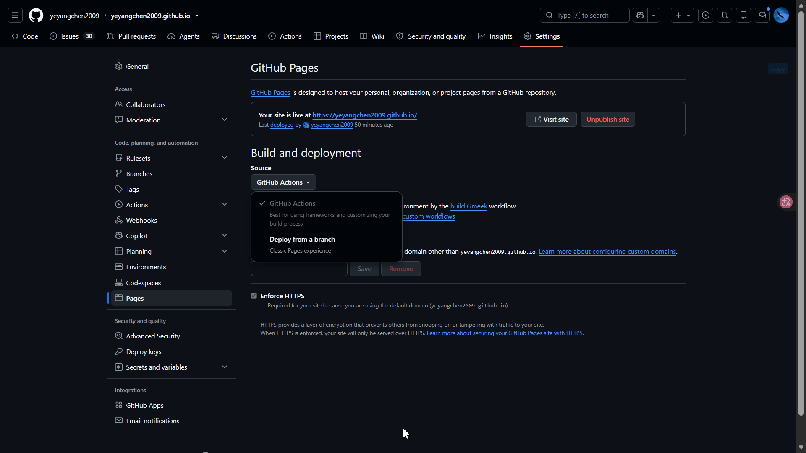The height and width of the screenshot is (453, 806).
Task: Open Branches settings in sidebar
Action: tap(172, 174)
